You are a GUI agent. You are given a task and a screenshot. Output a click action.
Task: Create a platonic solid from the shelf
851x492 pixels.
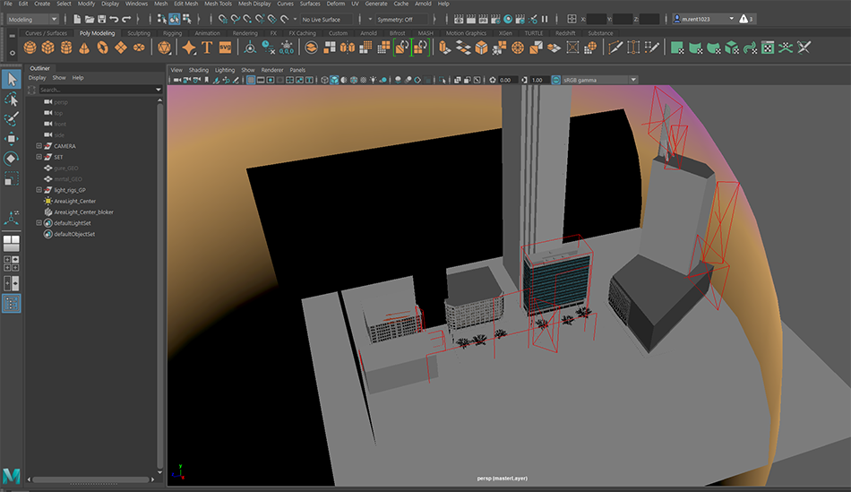pos(164,47)
